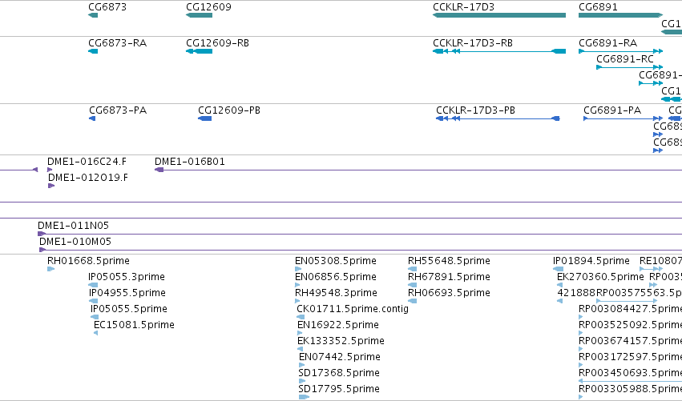Click the CG12609 gene label
The height and width of the screenshot is (401, 682).
pyautogui.click(x=208, y=7)
